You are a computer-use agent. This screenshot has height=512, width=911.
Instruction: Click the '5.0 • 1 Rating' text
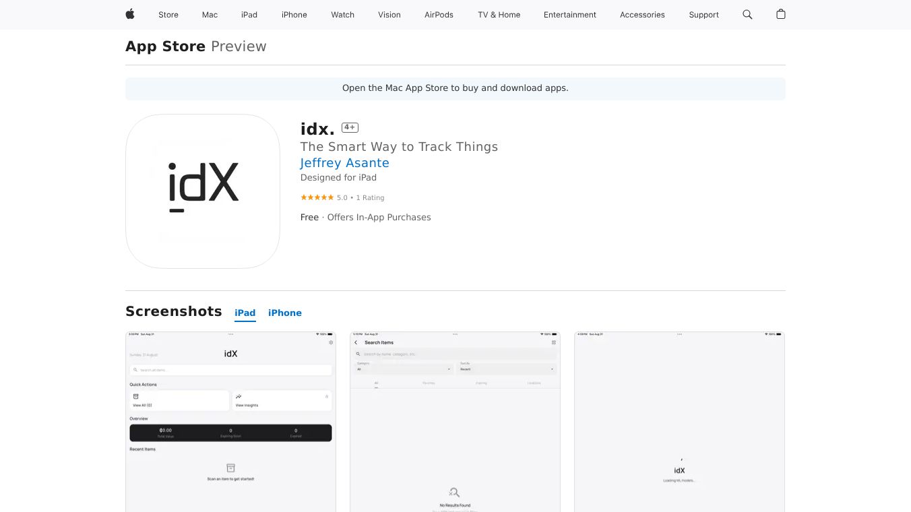(x=360, y=198)
